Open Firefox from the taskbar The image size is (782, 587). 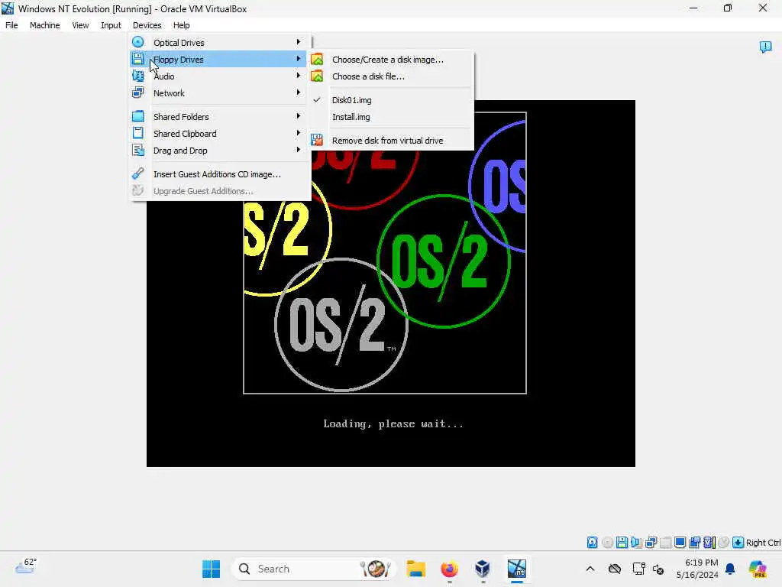coord(449,569)
